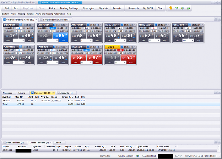Image resolution: width=222 pixels, height=159 pixels.
Task: Click the blue mode icon on NAS100 tile
Action: 88,47
